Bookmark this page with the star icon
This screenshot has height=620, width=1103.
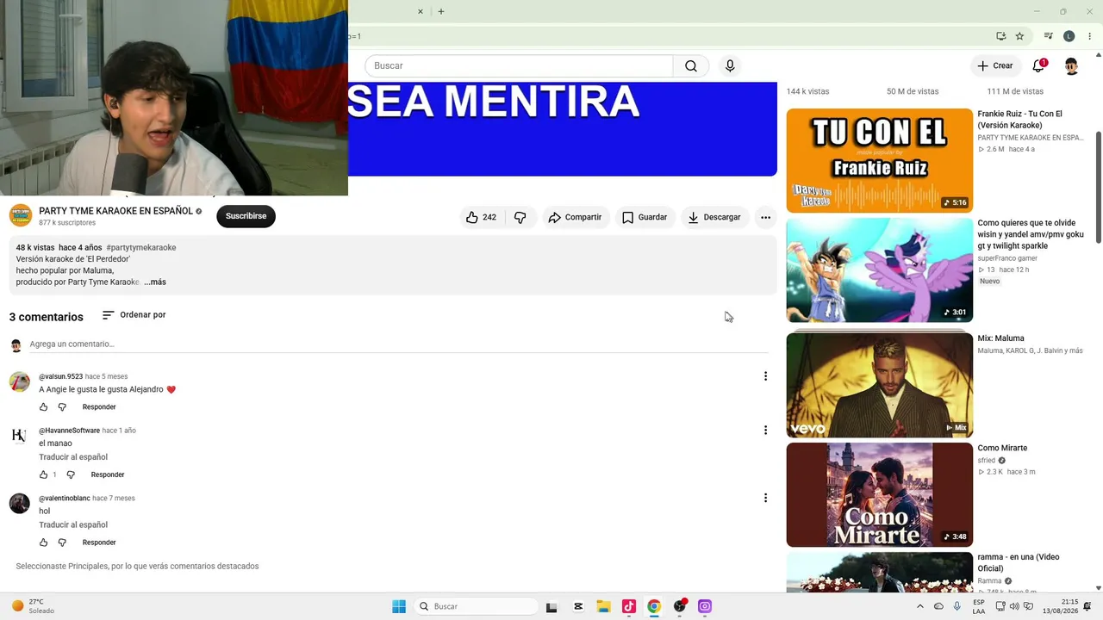pos(1019,36)
